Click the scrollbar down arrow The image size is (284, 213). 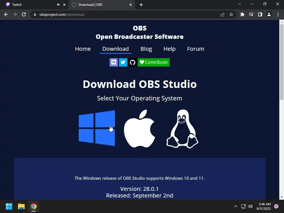pyautogui.click(x=282, y=197)
